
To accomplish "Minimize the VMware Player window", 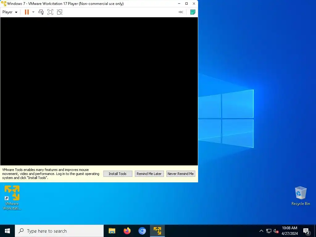I will click(x=179, y=4).
